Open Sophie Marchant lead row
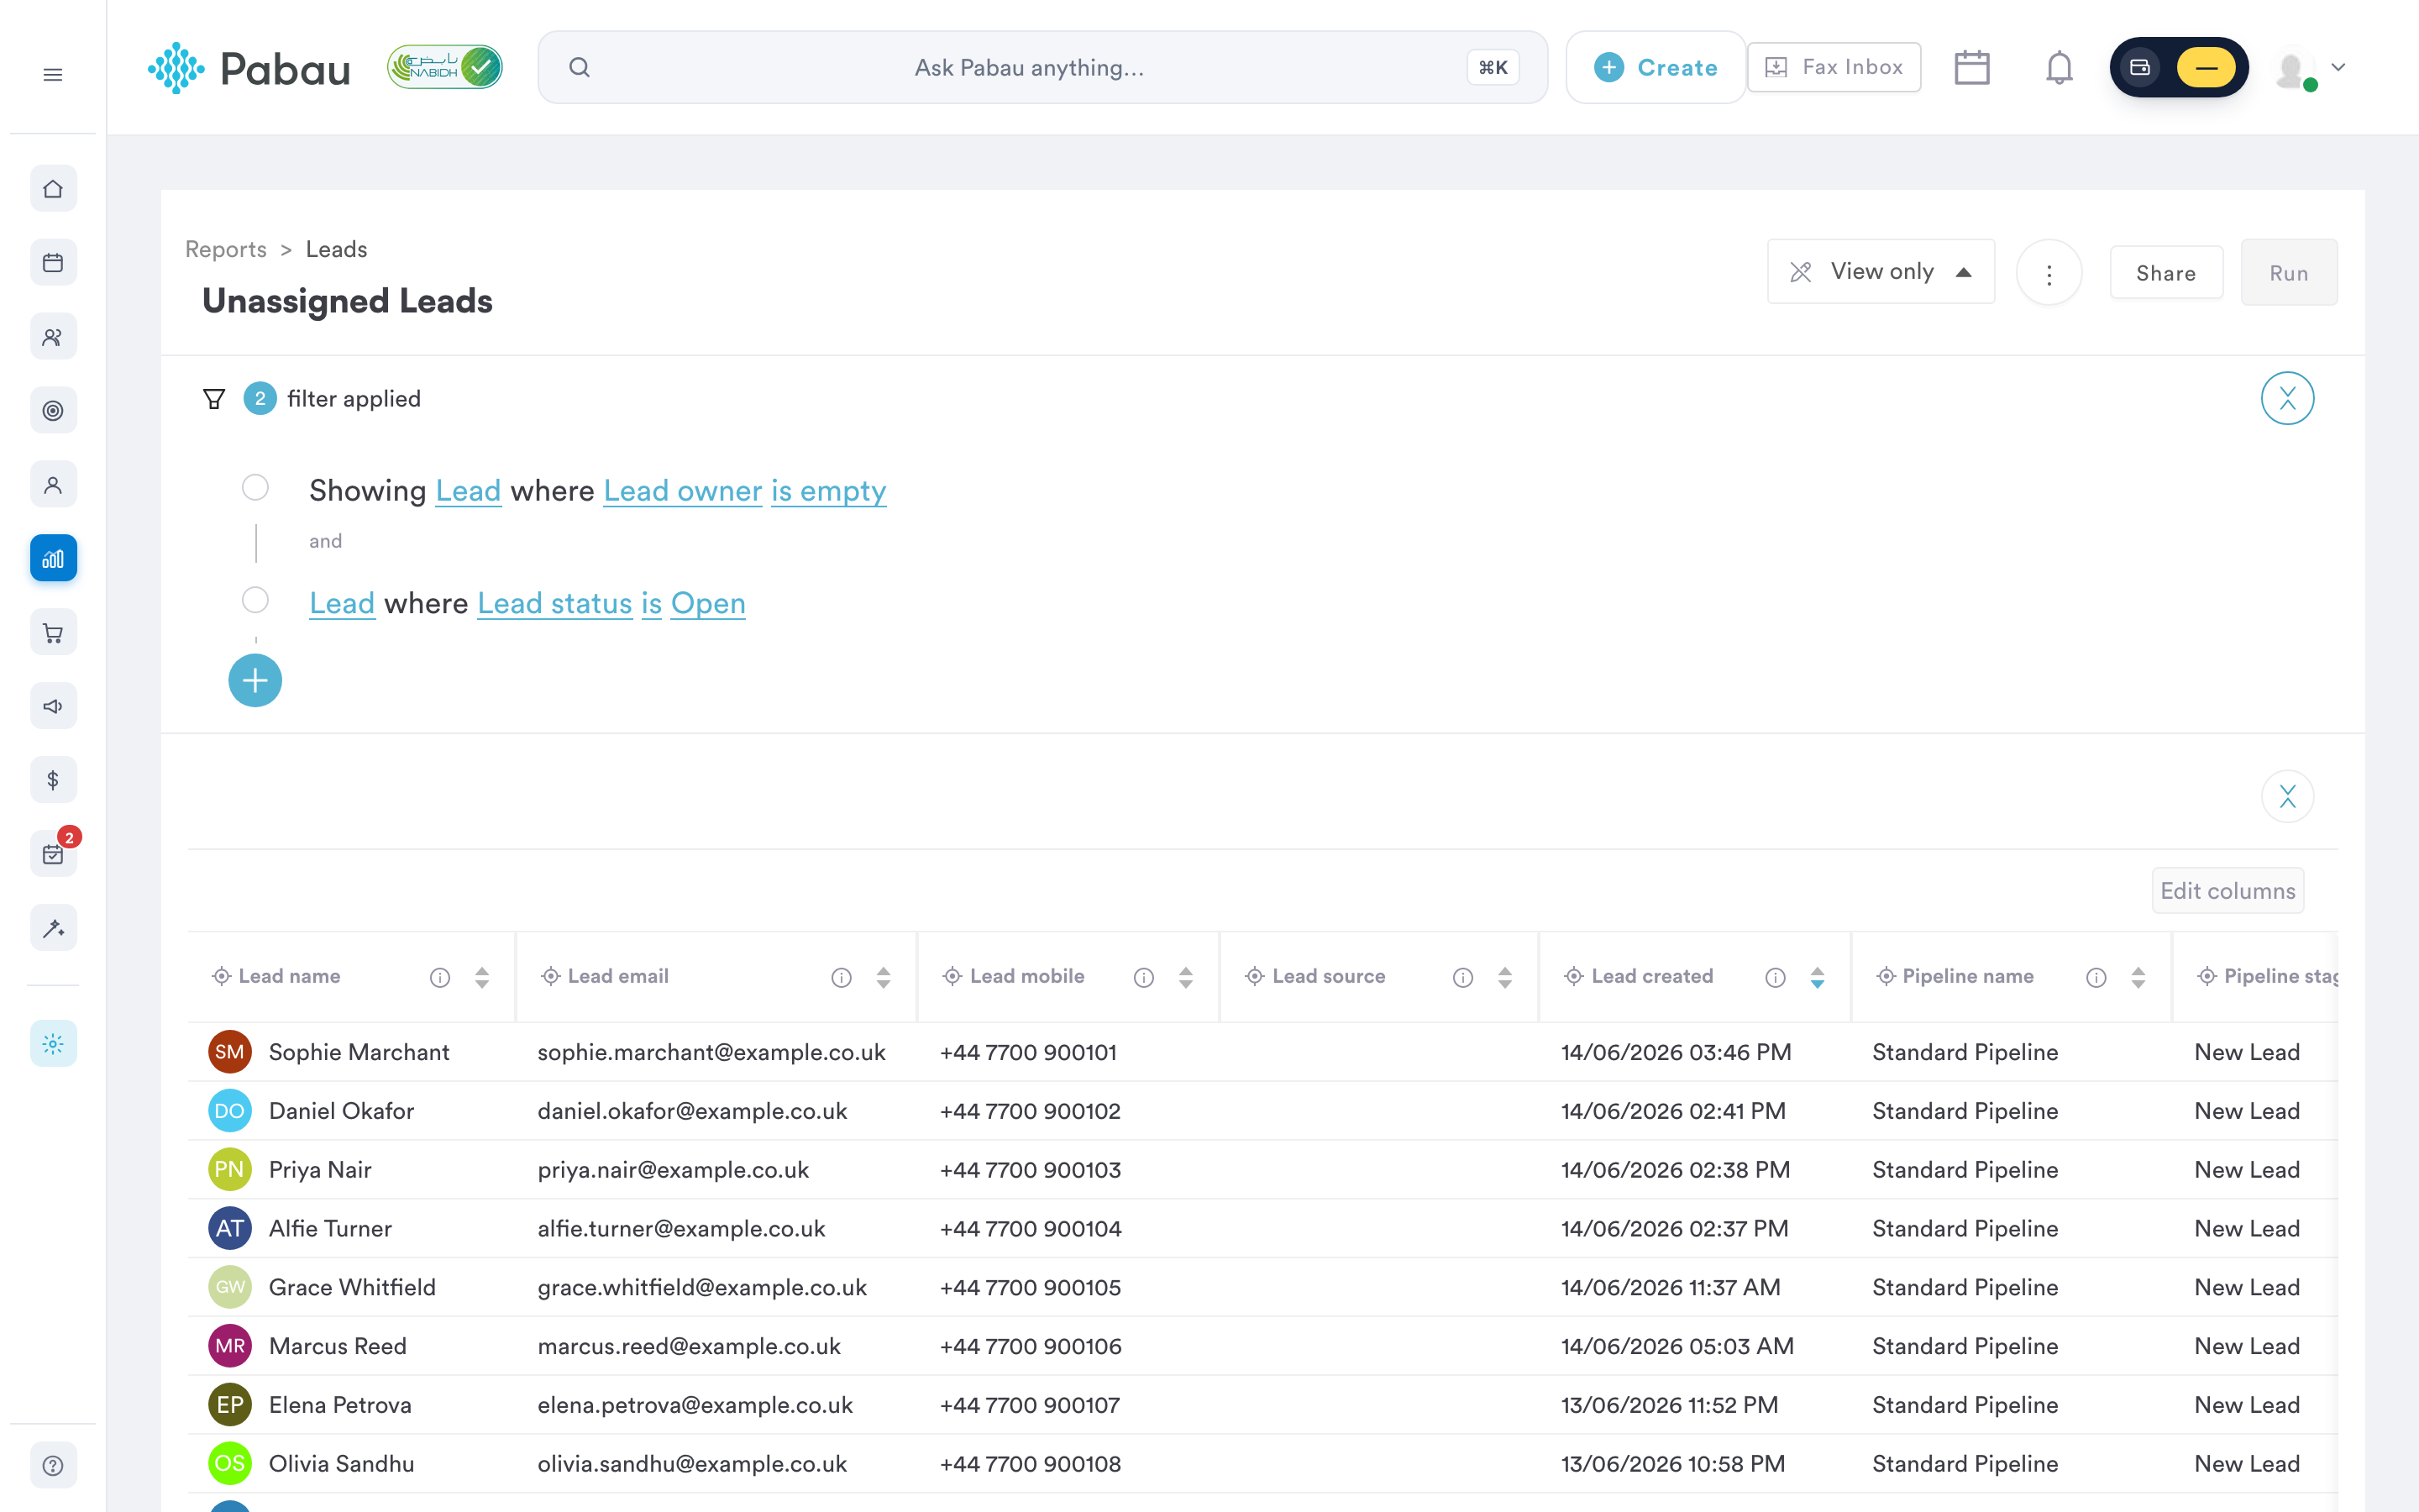The width and height of the screenshot is (2419, 1512). (x=1262, y=1052)
